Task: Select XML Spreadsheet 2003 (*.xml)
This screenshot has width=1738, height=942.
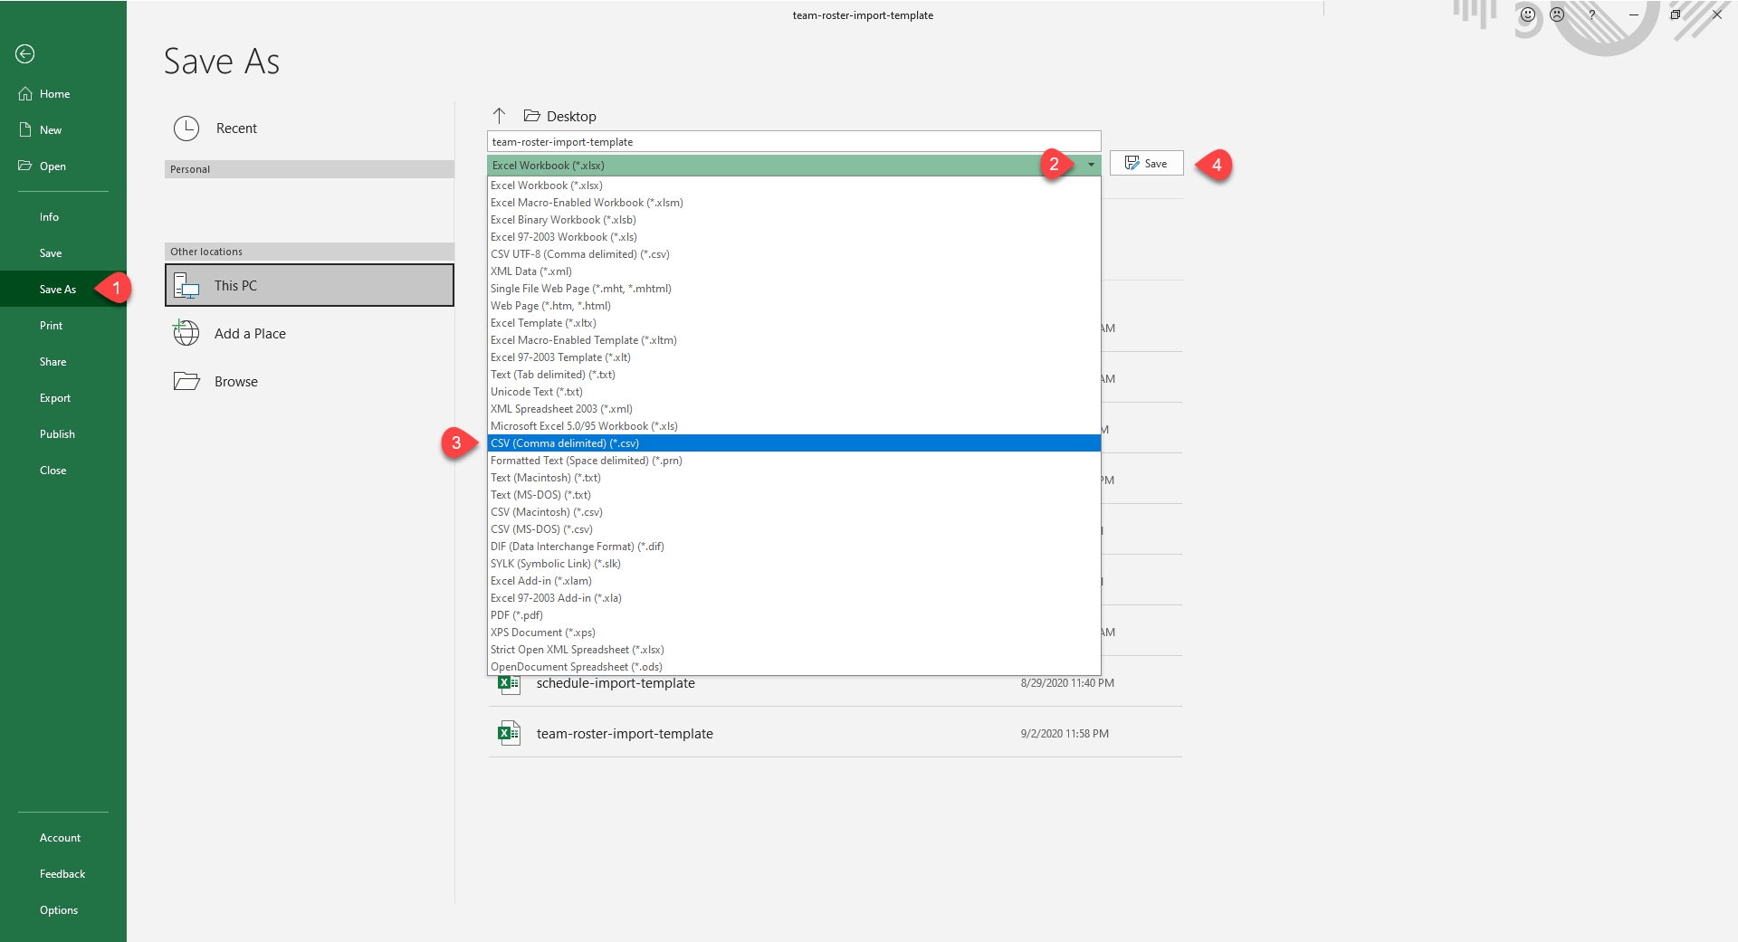Action: 794,409
